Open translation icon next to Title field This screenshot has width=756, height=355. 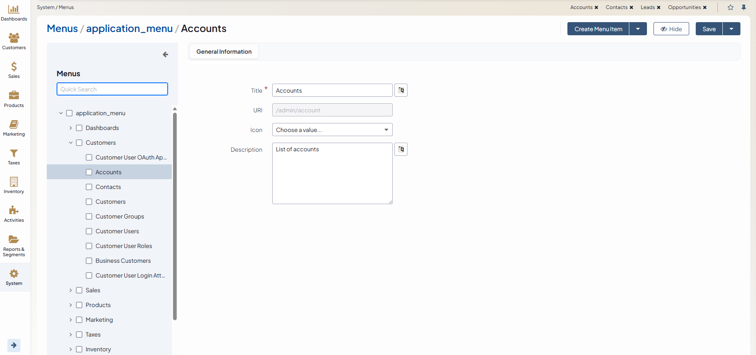pyautogui.click(x=401, y=90)
